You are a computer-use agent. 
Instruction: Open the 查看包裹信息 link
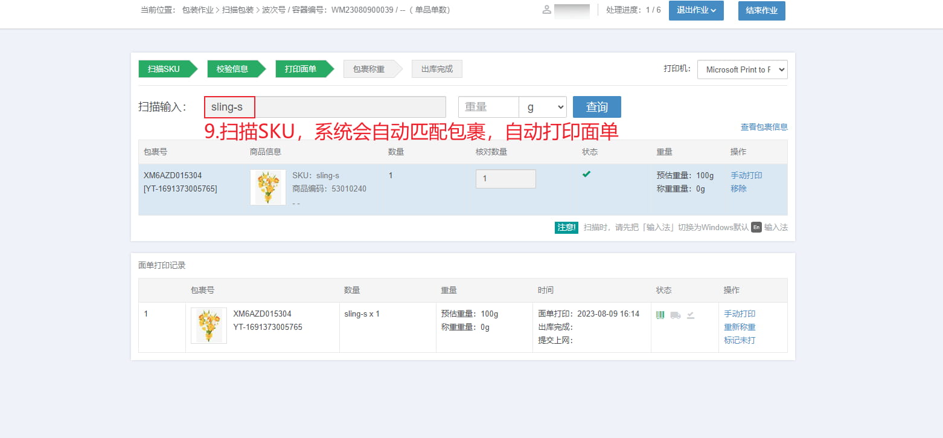coord(764,127)
